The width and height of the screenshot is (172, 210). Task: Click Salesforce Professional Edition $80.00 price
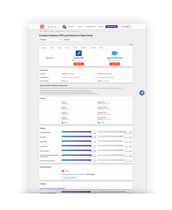[99, 109]
